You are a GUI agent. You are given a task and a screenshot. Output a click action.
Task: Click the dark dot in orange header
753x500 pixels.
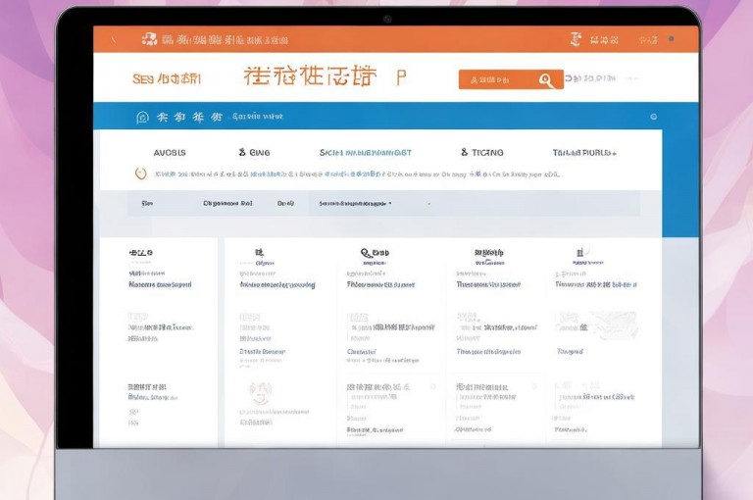pyautogui.click(x=671, y=39)
